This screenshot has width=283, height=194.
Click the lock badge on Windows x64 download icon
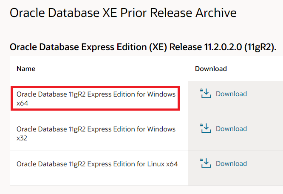tap(201, 90)
